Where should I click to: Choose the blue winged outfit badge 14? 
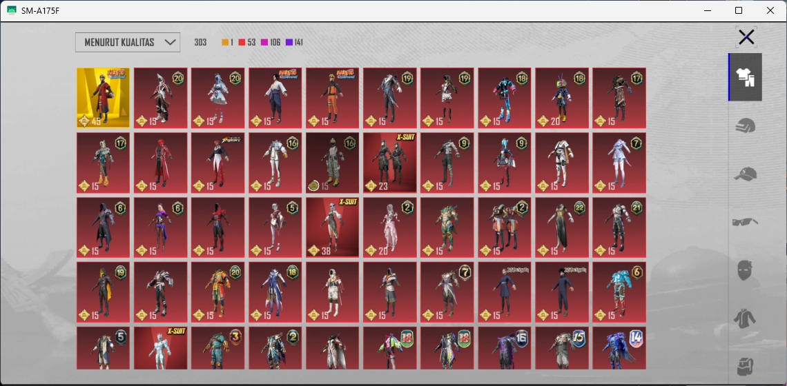point(619,348)
